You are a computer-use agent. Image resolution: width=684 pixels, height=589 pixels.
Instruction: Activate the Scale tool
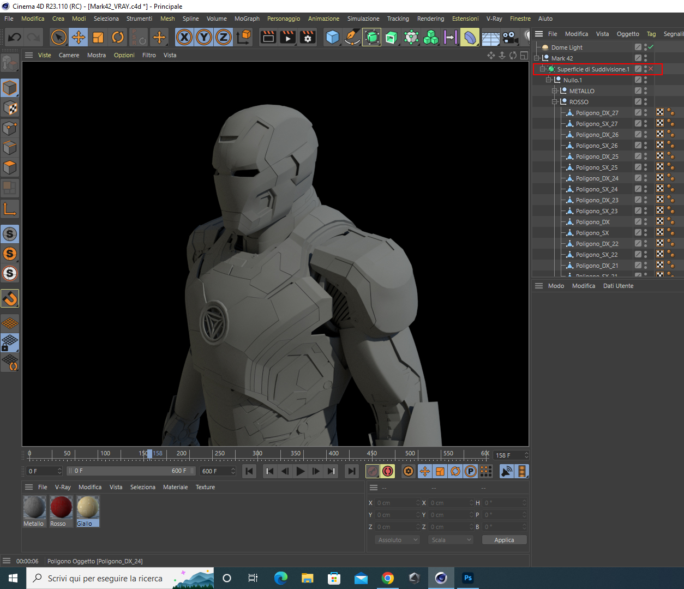point(98,38)
